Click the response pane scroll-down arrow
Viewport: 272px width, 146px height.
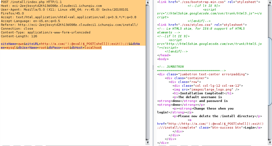click(x=270, y=143)
